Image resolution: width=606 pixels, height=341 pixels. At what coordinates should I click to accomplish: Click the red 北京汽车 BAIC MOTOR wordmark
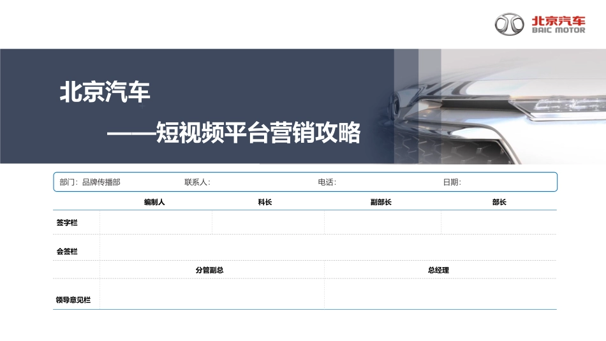click(558, 25)
